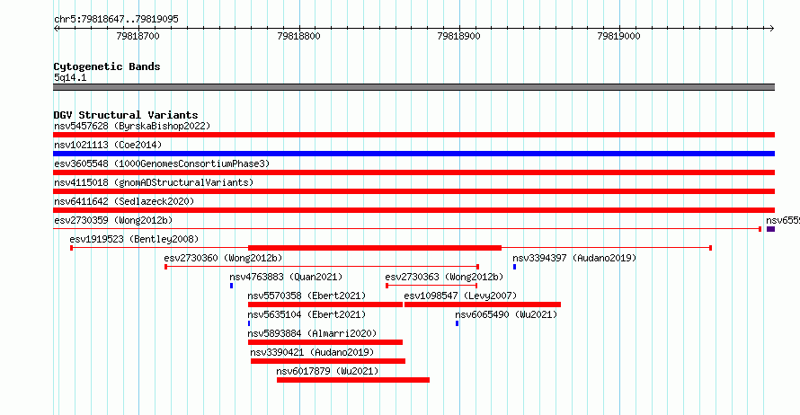The height and width of the screenshot is (415, 800).
Task: Select the red nsv4115018 variant bar
Action: coord(413,191)
